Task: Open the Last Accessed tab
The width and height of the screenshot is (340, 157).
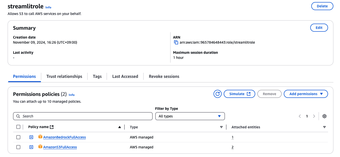Action: coord(125,76)
